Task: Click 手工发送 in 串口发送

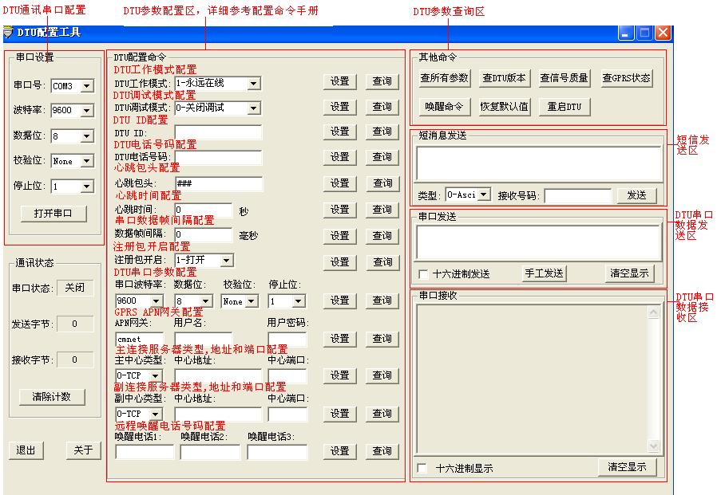Action: pyautogui.click(x=544, y=273)
